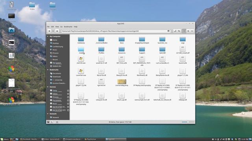Collapse the Devices sidebar section
Screen dimensions: 252x141
[x=48, y=87]
